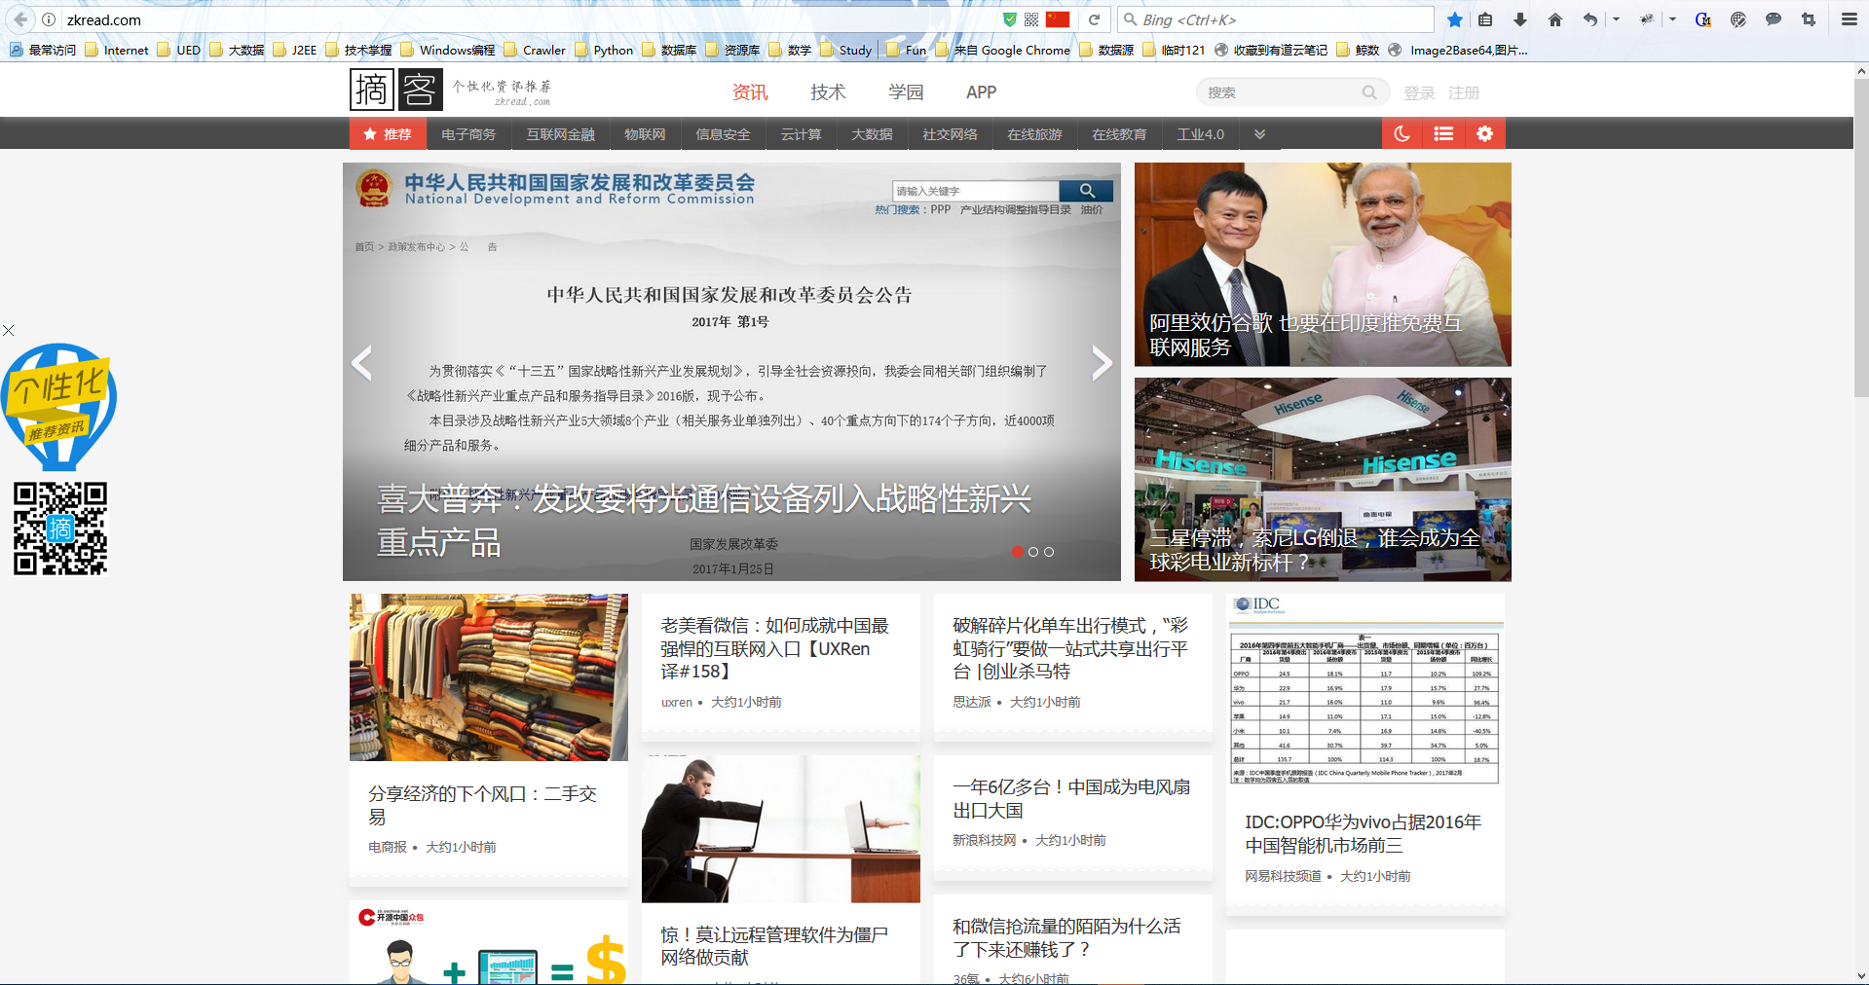
Task: Open article 一年6亿多台 电风扇 headline
Action: point(1071,798)
